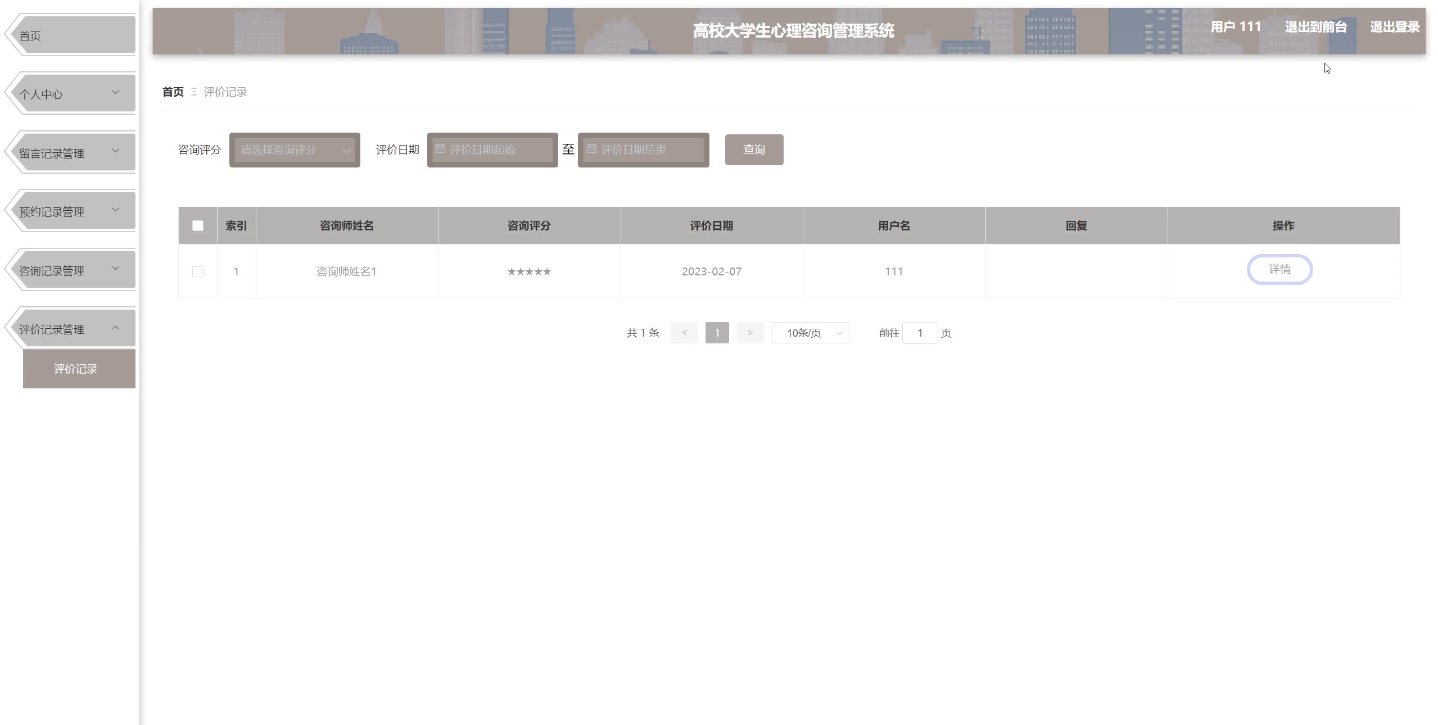The image size is (1438, 725).
Task: Click the 查询 search button
Action: pos(753,149)
